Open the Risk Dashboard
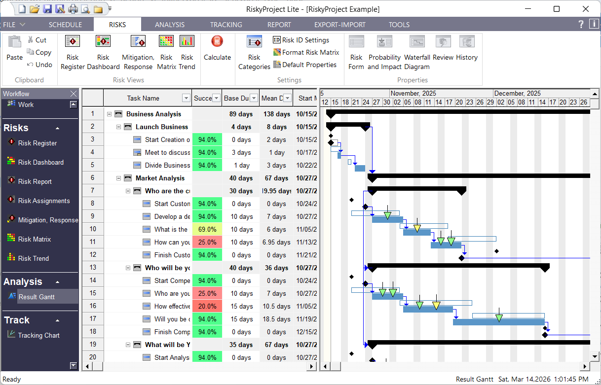 click(x=103, y=51)
